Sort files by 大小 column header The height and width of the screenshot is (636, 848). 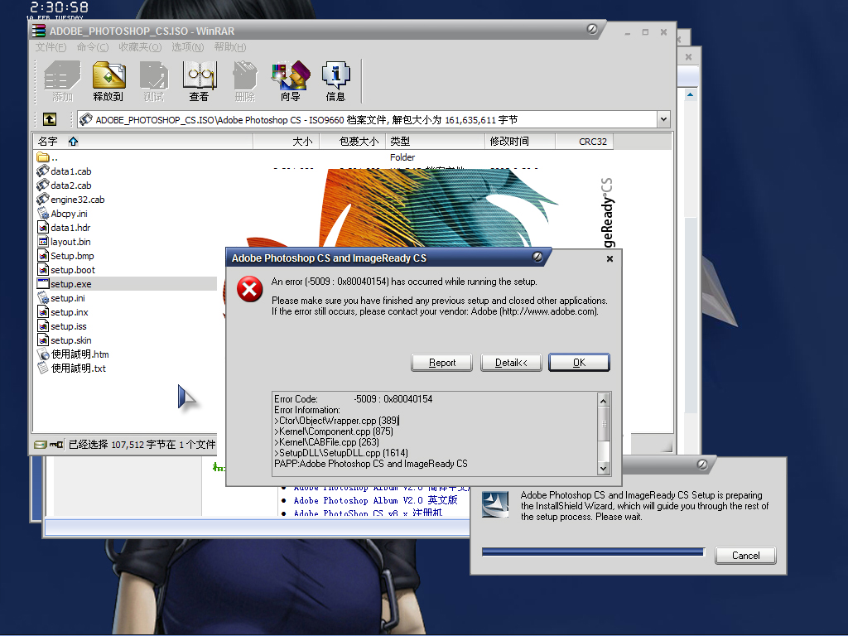click(287, 141)
